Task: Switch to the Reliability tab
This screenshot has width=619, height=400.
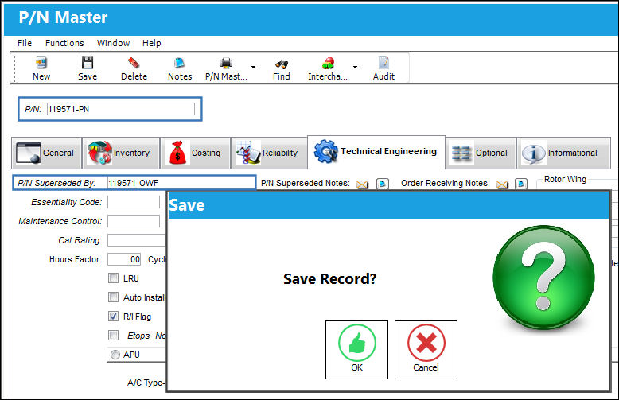Action: [x=269, y=153]
